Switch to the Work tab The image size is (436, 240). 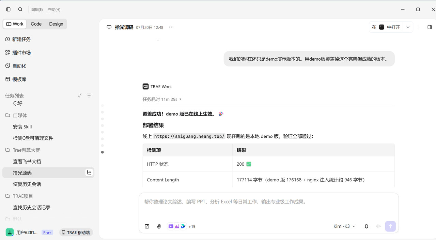15,24
